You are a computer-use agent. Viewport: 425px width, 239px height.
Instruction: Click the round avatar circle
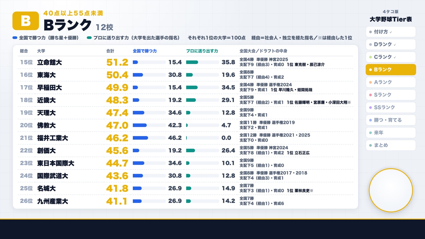pyautogui.click(x=391, y=190)
